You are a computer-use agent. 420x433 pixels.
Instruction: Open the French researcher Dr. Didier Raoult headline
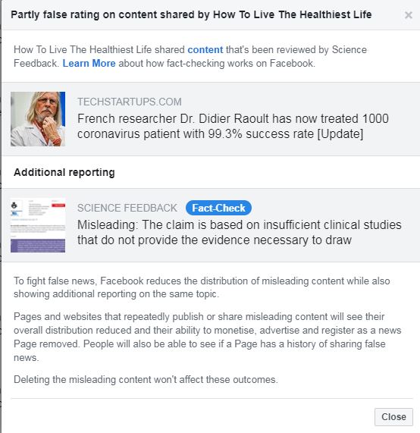pos(233,126)
